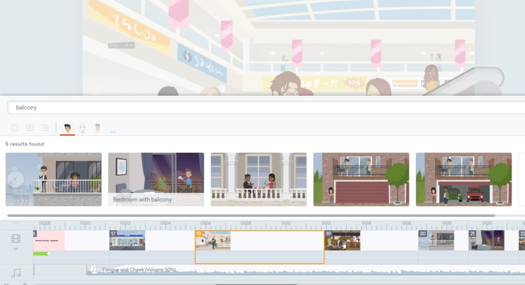
Task: Select scene 18 mall thumbnail in timeline
Action: click(x=213, y=240)
